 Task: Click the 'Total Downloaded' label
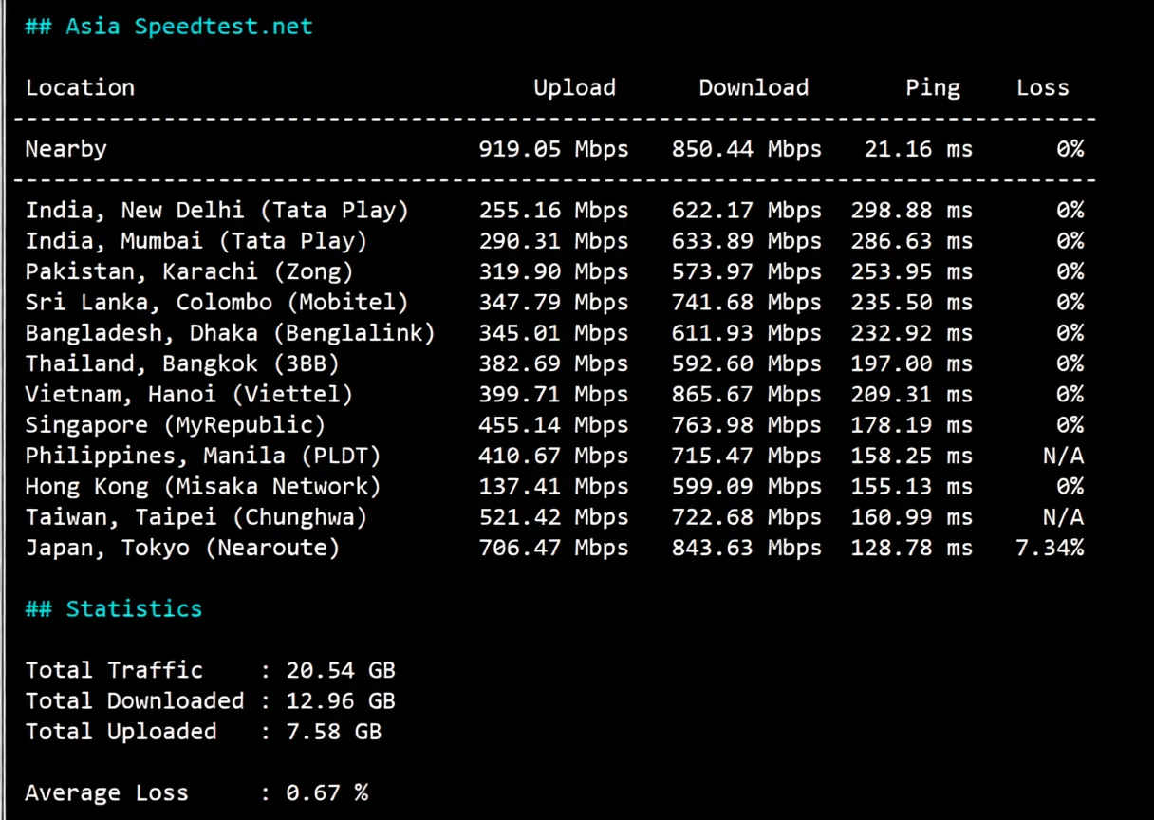pyautogui.click(x=135, y=701)
